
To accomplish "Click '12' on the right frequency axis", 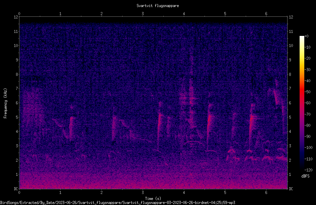I will coord(291,17).
